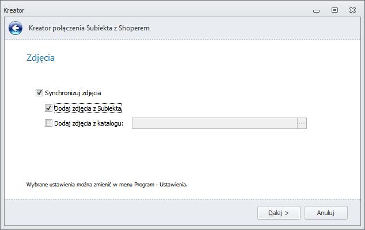Click the Kreator połączenia Subiekta z Shoperem header
Viewport: 365px width, 230px height.
click(89, 28)
